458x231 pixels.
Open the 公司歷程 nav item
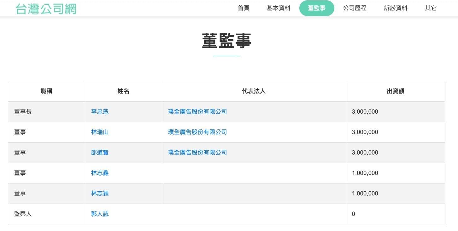pos(355,8)
